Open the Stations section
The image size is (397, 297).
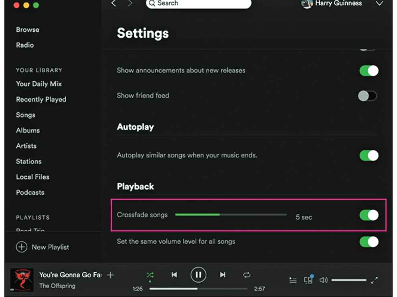click(x=28, y=162)
